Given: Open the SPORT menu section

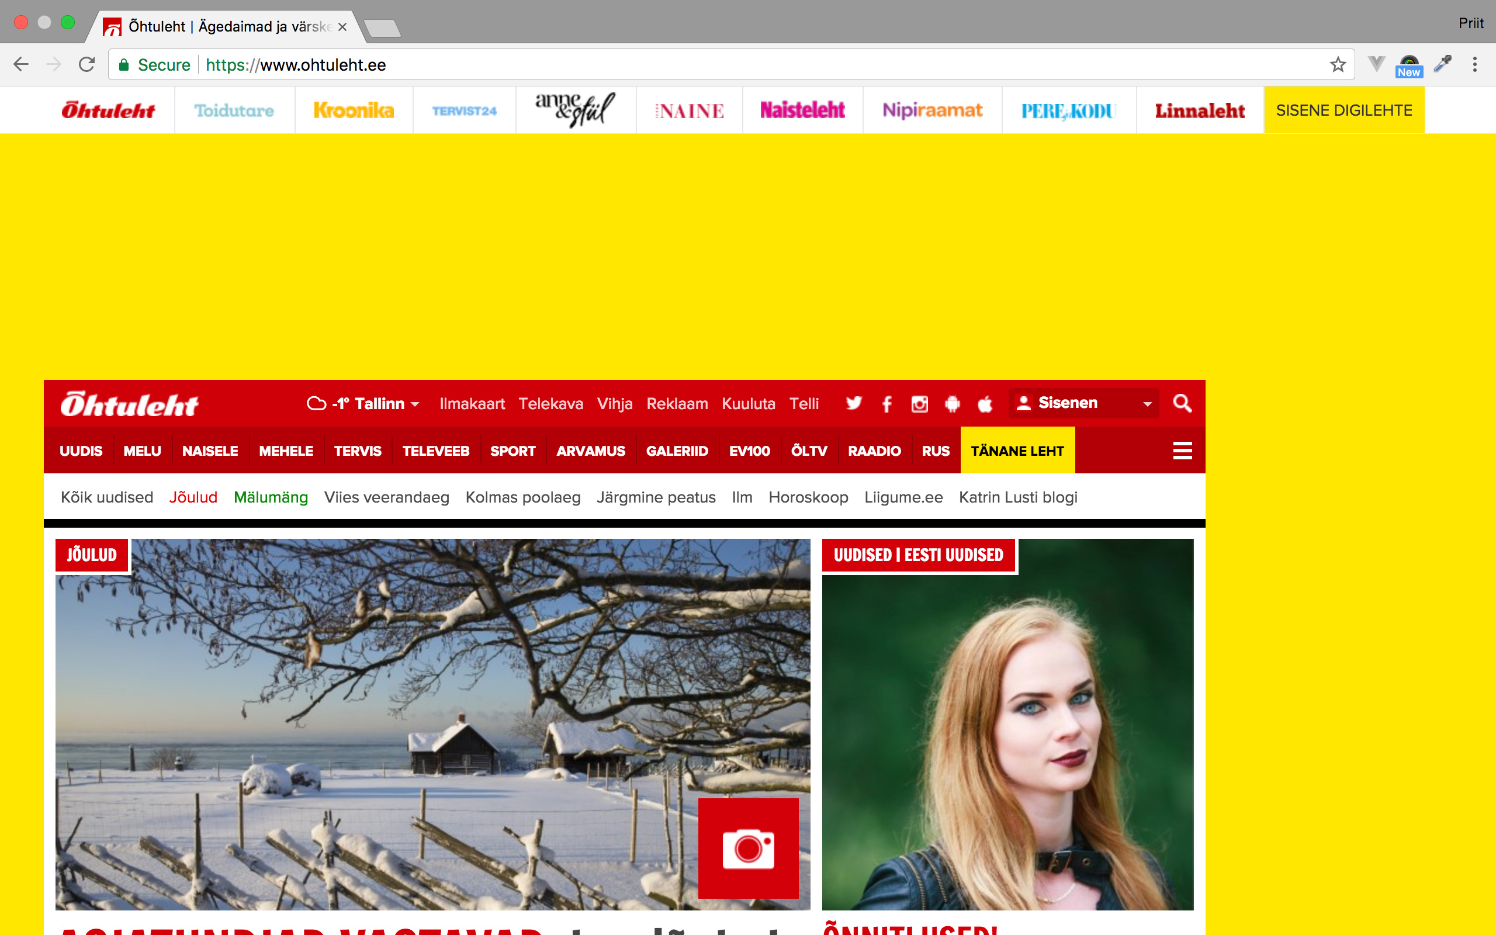Looking at the screenshot, I should tap(512, 451).
